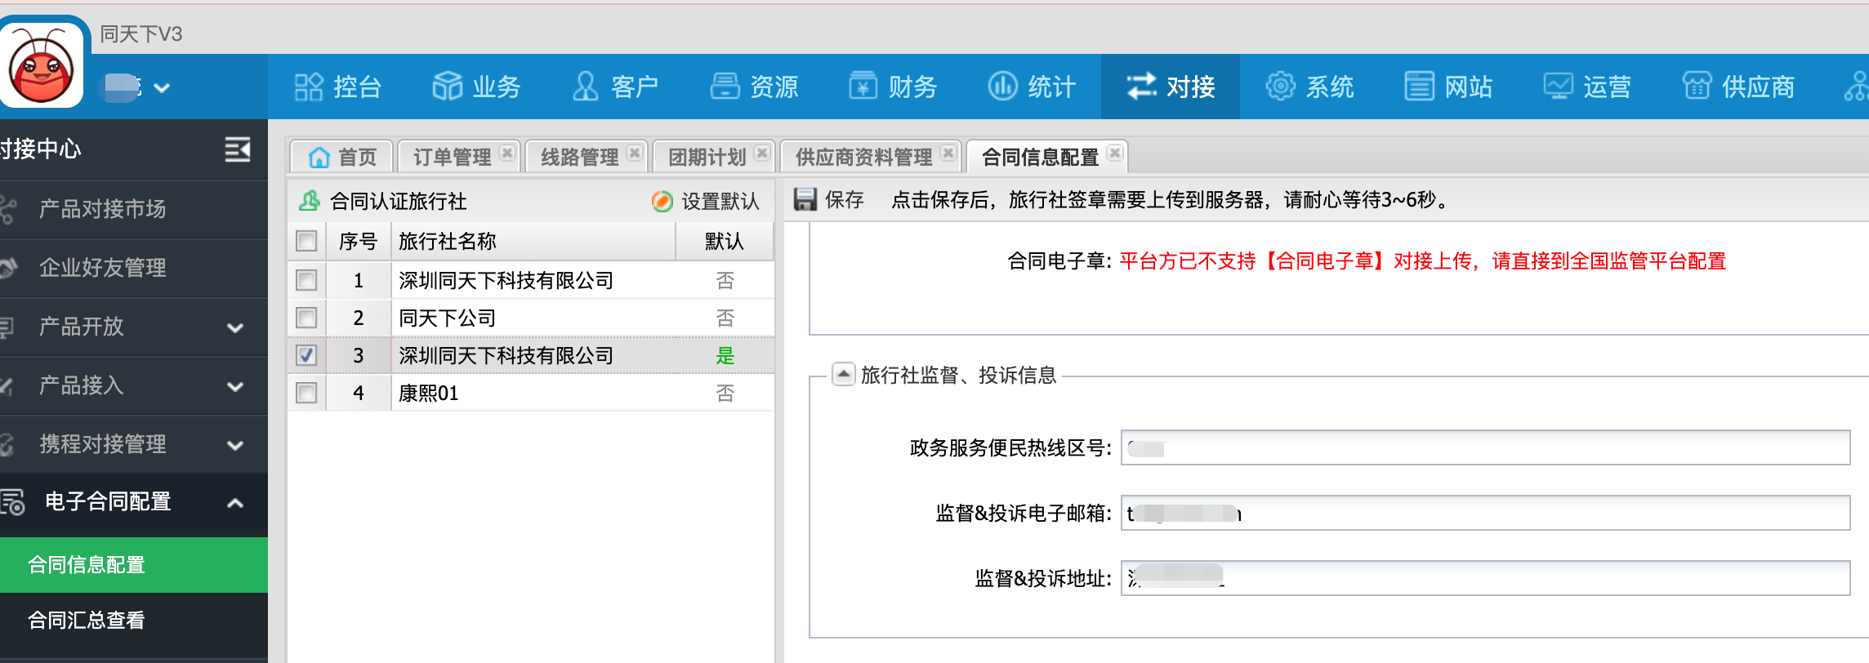The height and width of the screenshot is (663, 1869).
Task: Close the 订单管理 tab
Action: (x=507, y=154)
